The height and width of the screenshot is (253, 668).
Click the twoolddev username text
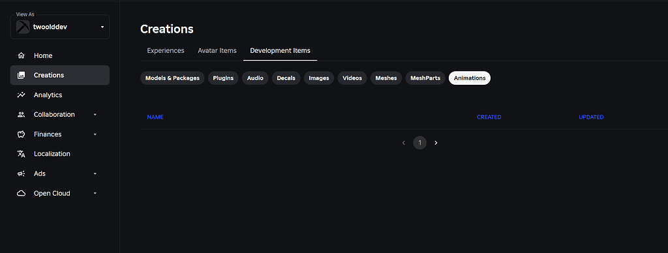50,27
